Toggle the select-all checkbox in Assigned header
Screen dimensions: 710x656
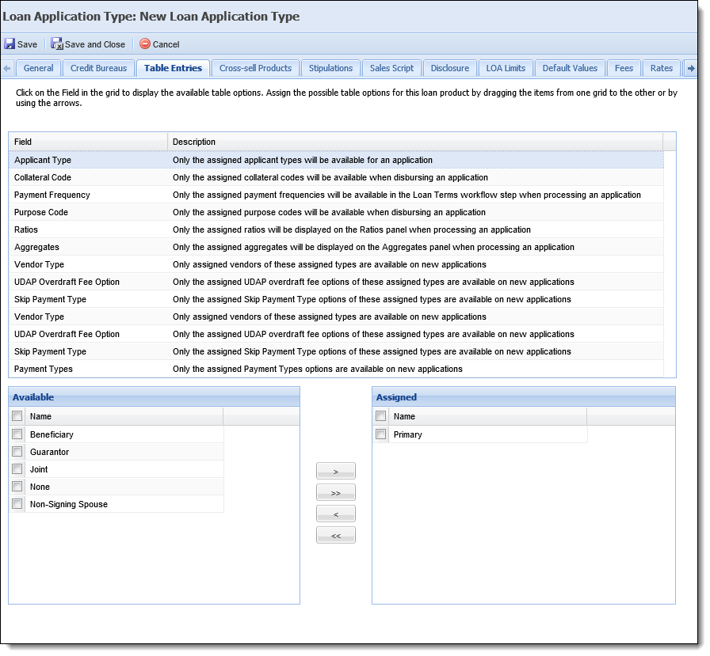tap(381, 416)
